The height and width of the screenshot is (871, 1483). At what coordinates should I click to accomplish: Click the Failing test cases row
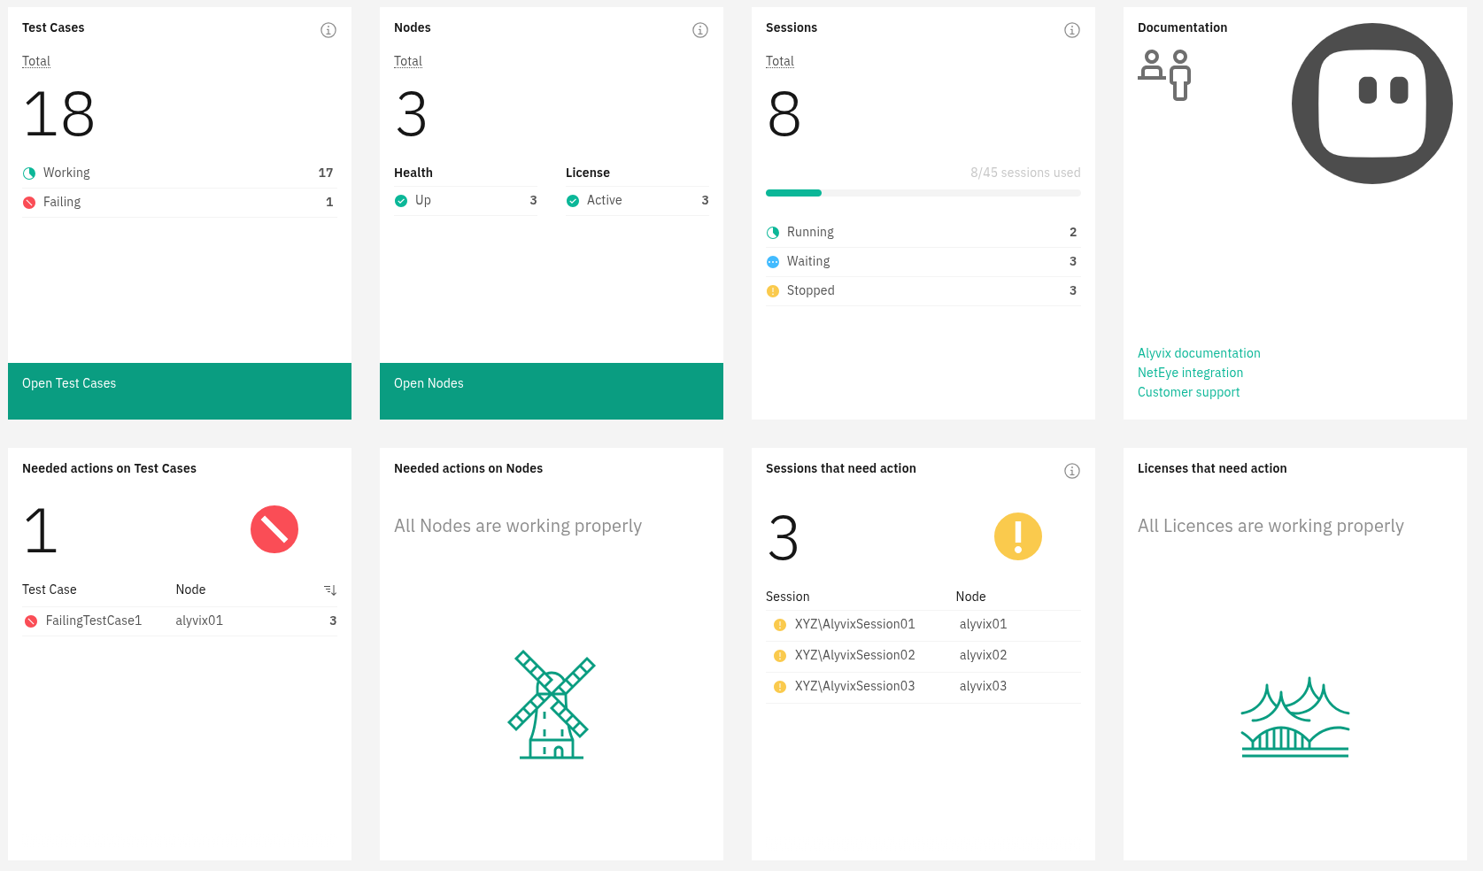179,202
